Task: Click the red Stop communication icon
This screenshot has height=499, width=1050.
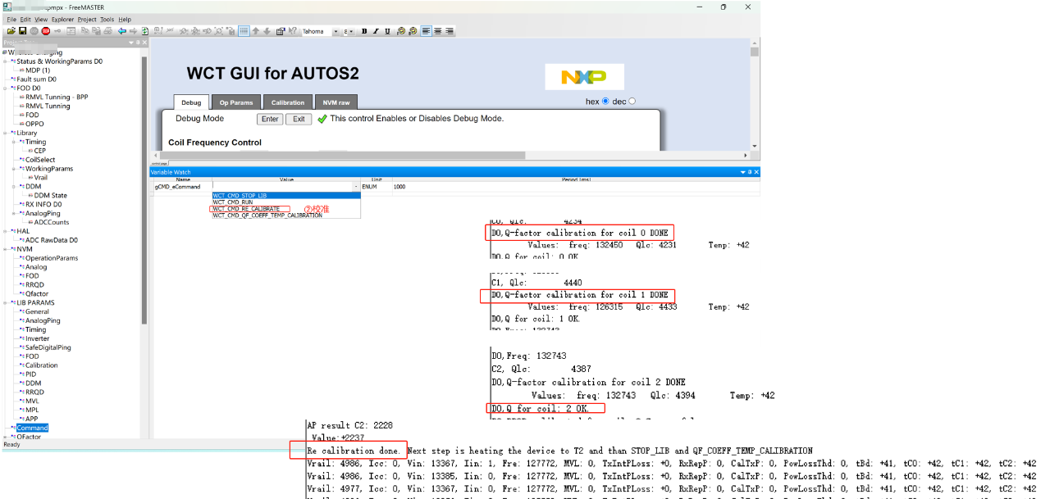Action: click(x=46, y=31)
